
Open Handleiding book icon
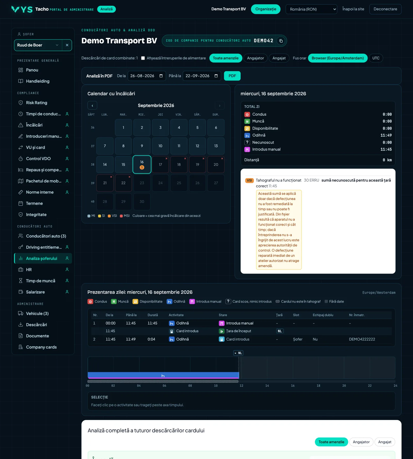coord(21,81)
